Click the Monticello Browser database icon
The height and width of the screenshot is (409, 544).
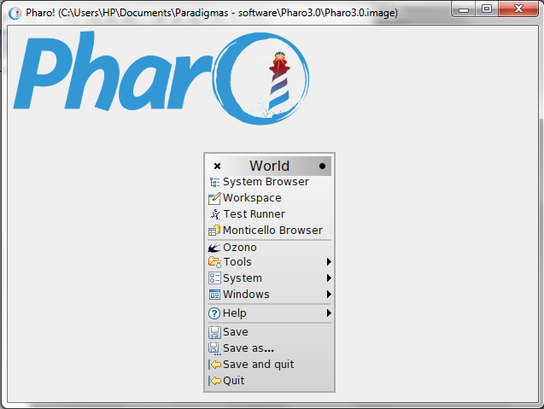point(214,231)
